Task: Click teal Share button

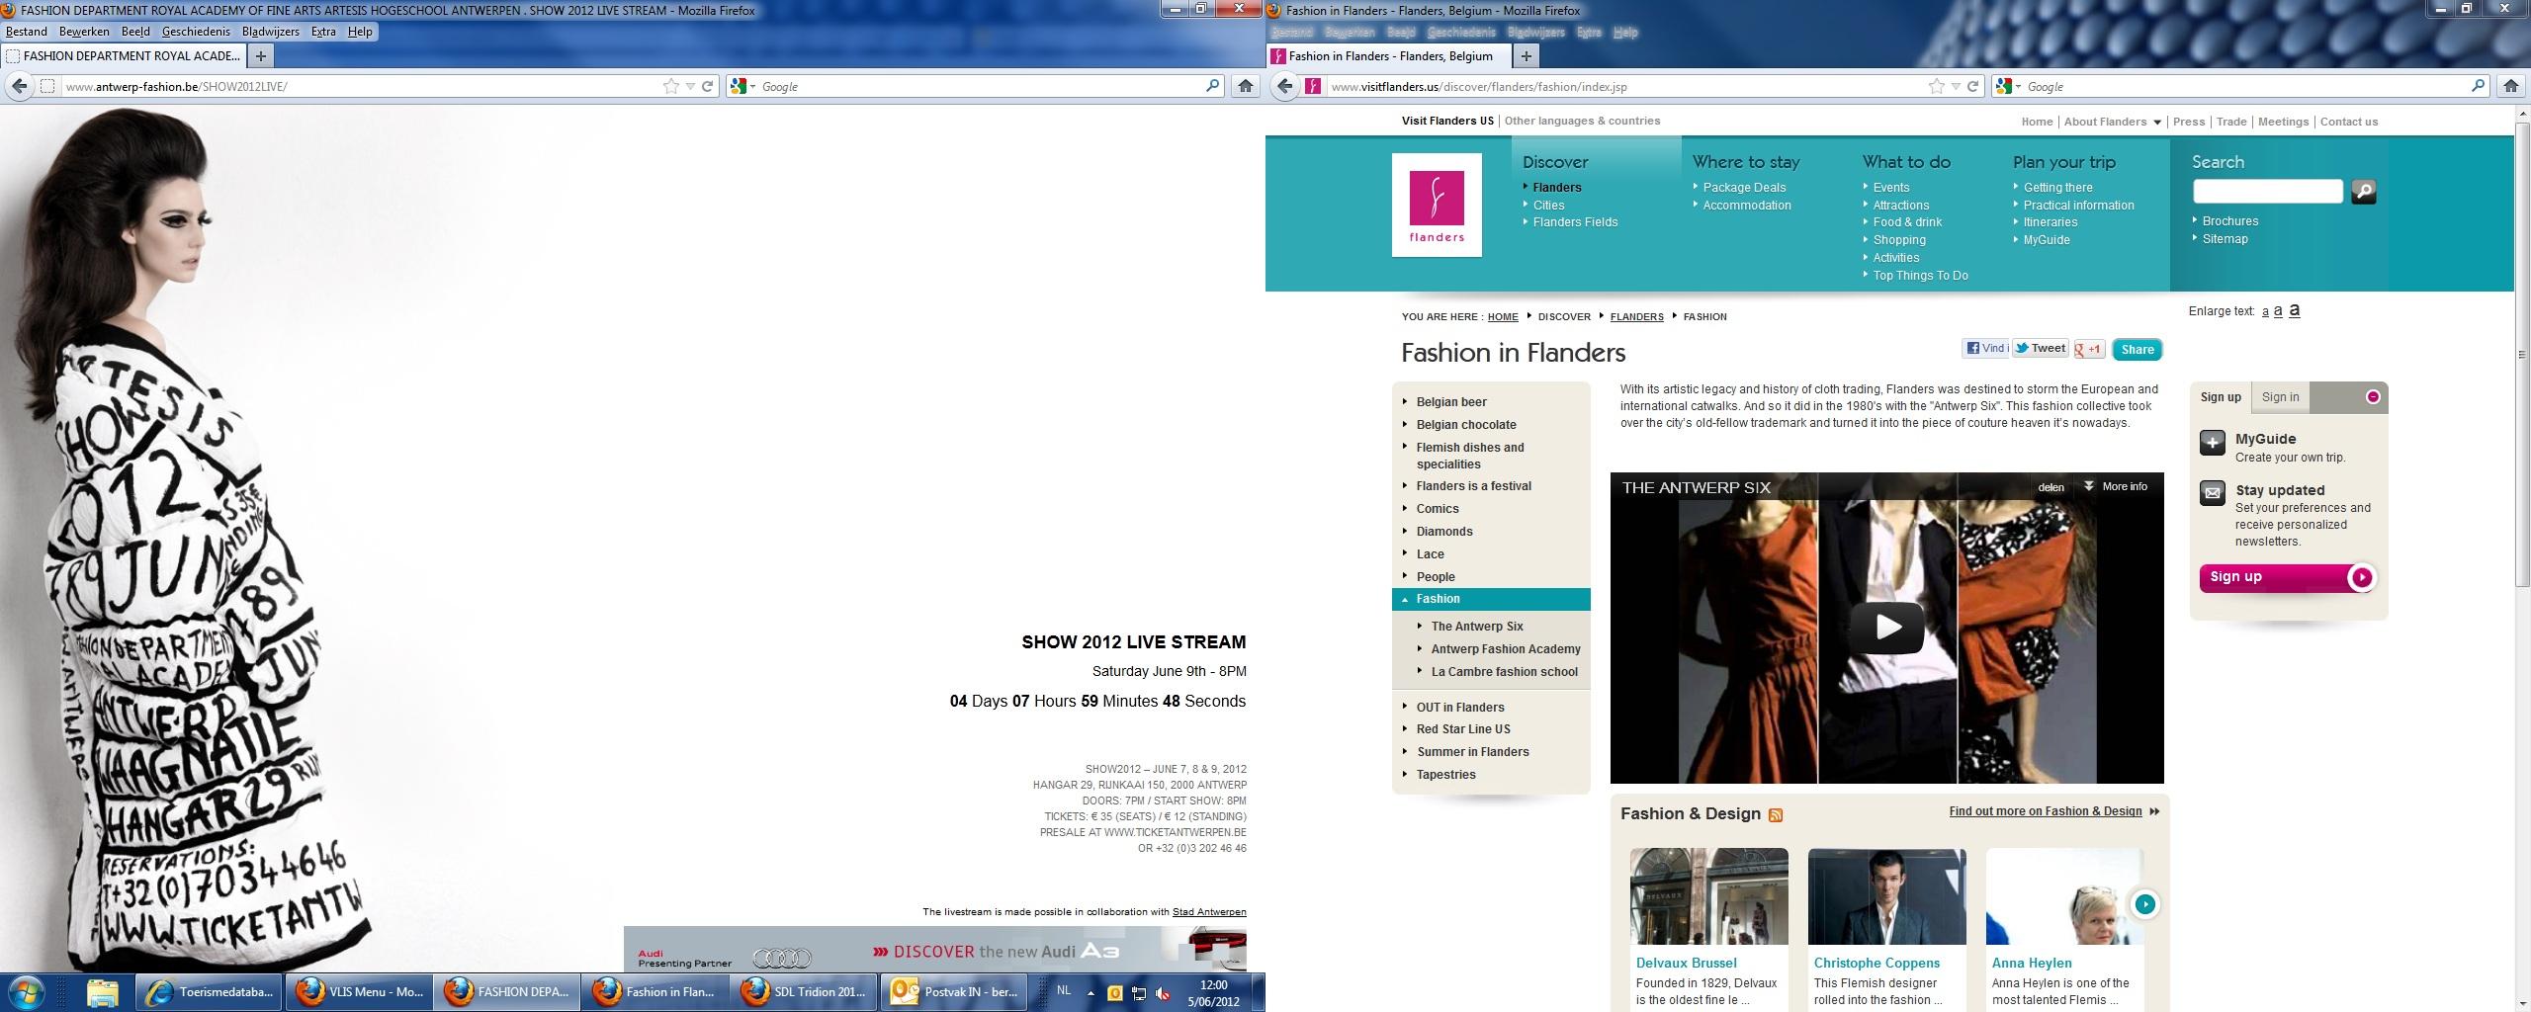Action: coord(2137,350)
